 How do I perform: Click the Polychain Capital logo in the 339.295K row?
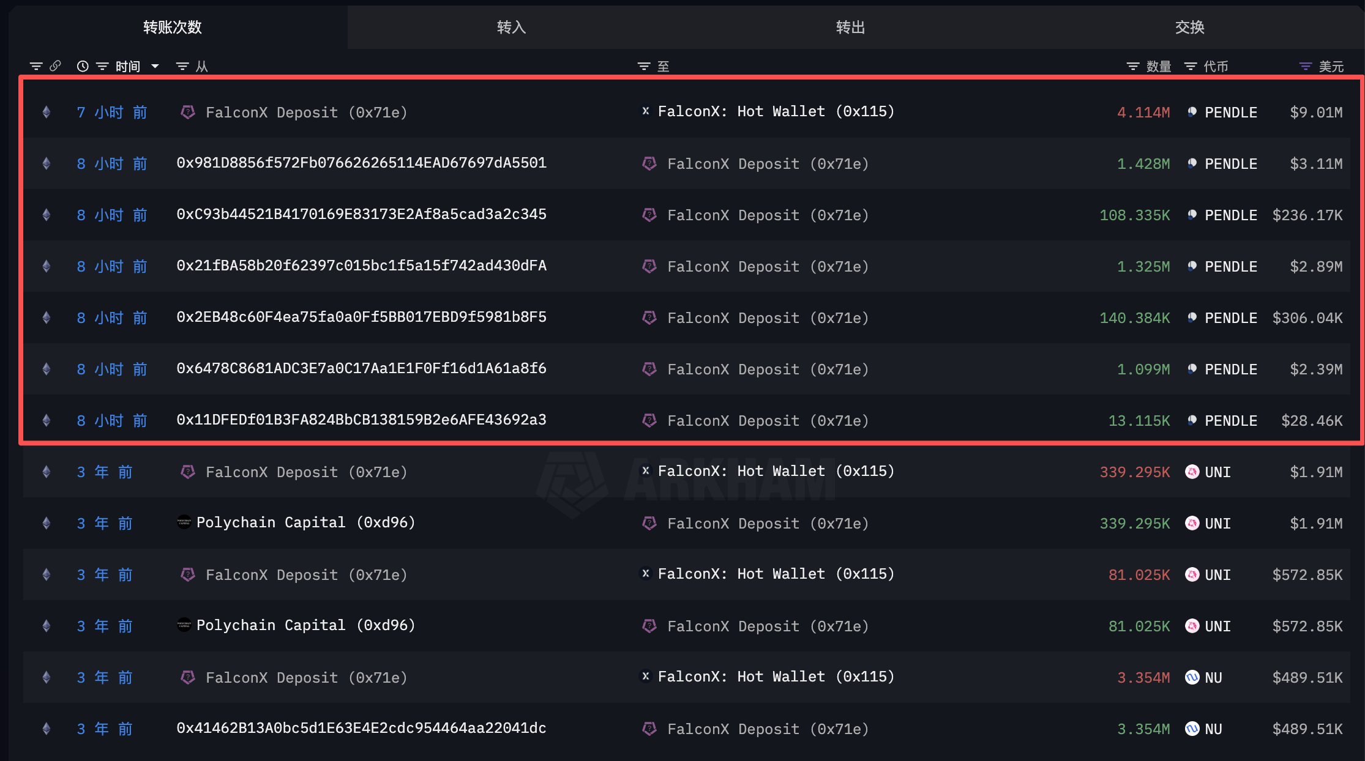184,522
